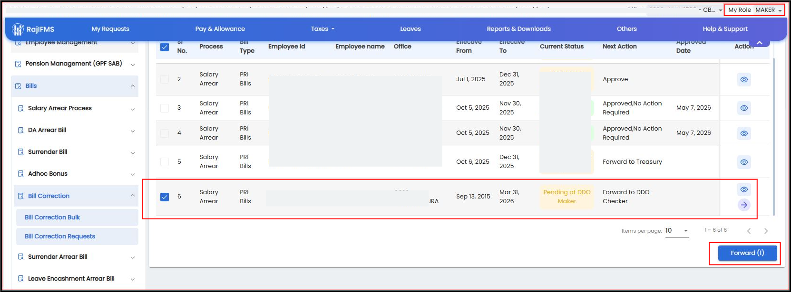Viewport: 791px width, 292px height.
Task: Click the Bill Correction icon
Action: click(x=20, y=196)
